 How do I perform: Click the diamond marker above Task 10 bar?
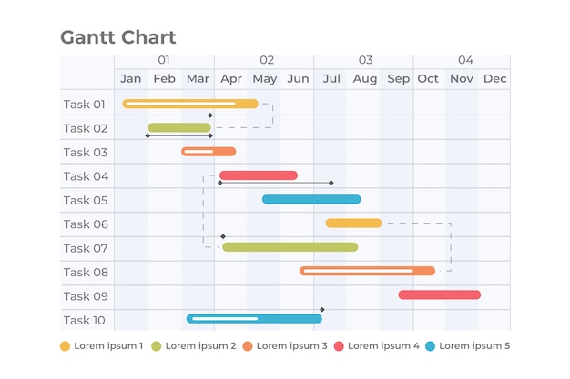pyautogui.click(x=322, y=310)
